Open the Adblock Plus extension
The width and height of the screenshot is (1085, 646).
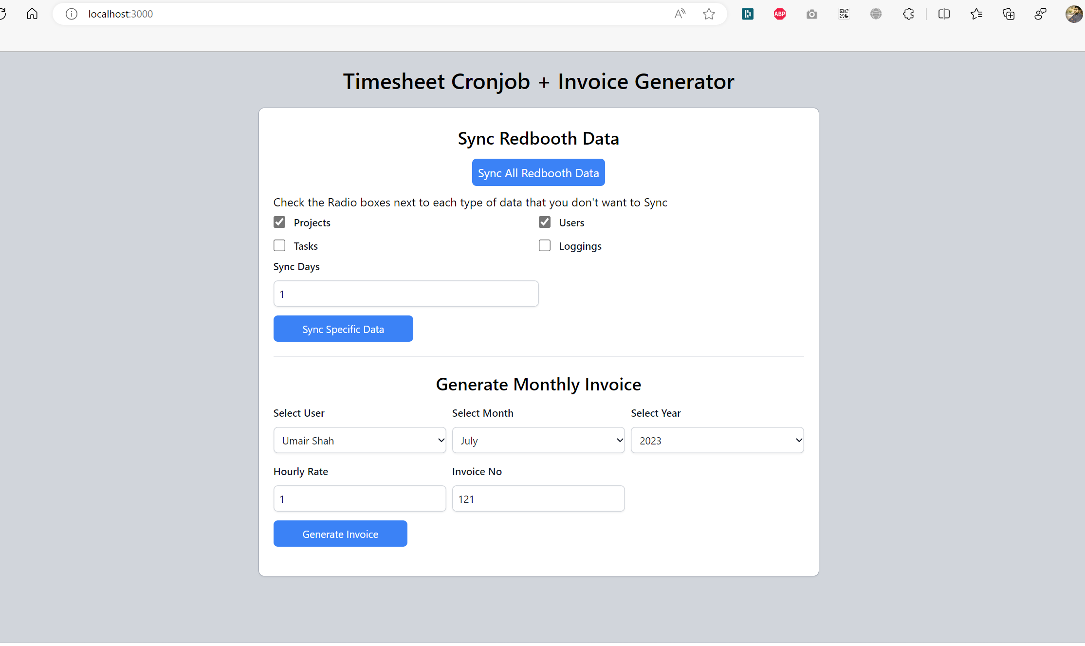point(779,14)
